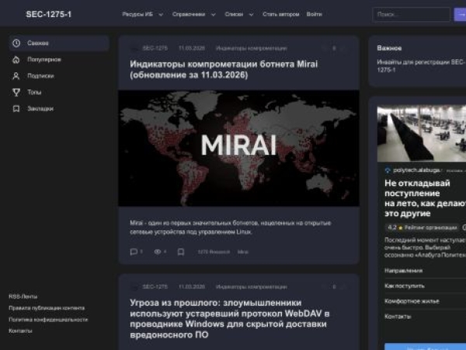The height and width of the screenshot is (350, 466).
Task: Open Подписки in the sidebar
Action: tap(40, 76)
